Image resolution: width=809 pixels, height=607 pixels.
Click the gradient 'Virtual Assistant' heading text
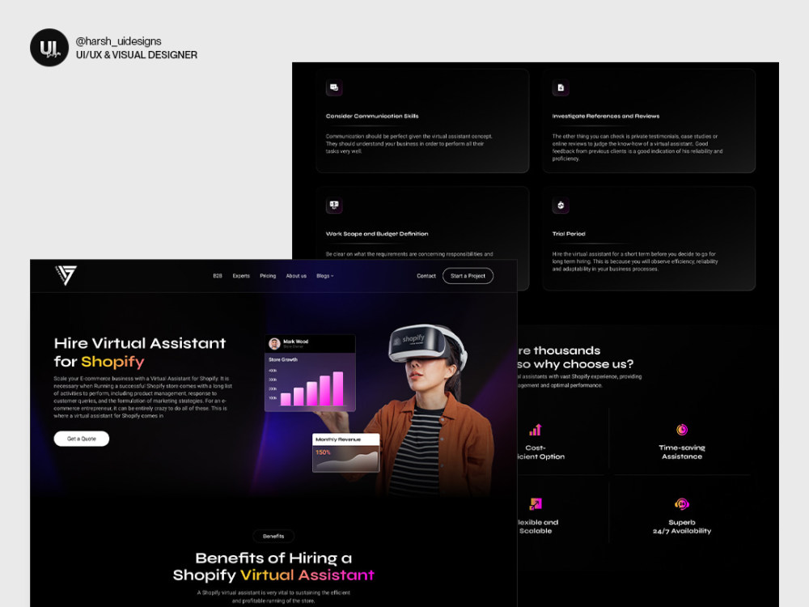pos(307,575)
